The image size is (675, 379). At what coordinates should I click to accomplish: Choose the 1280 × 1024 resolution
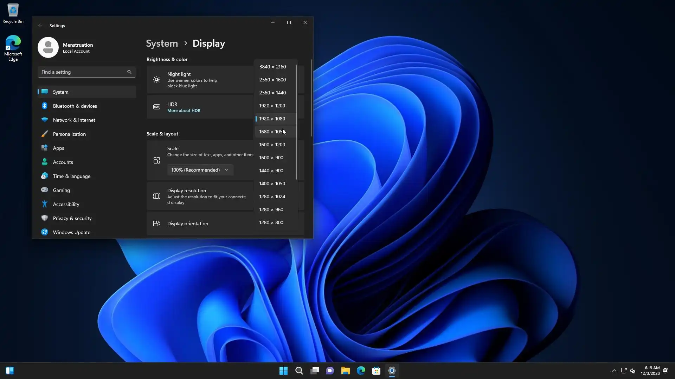[x=272, y=197]
